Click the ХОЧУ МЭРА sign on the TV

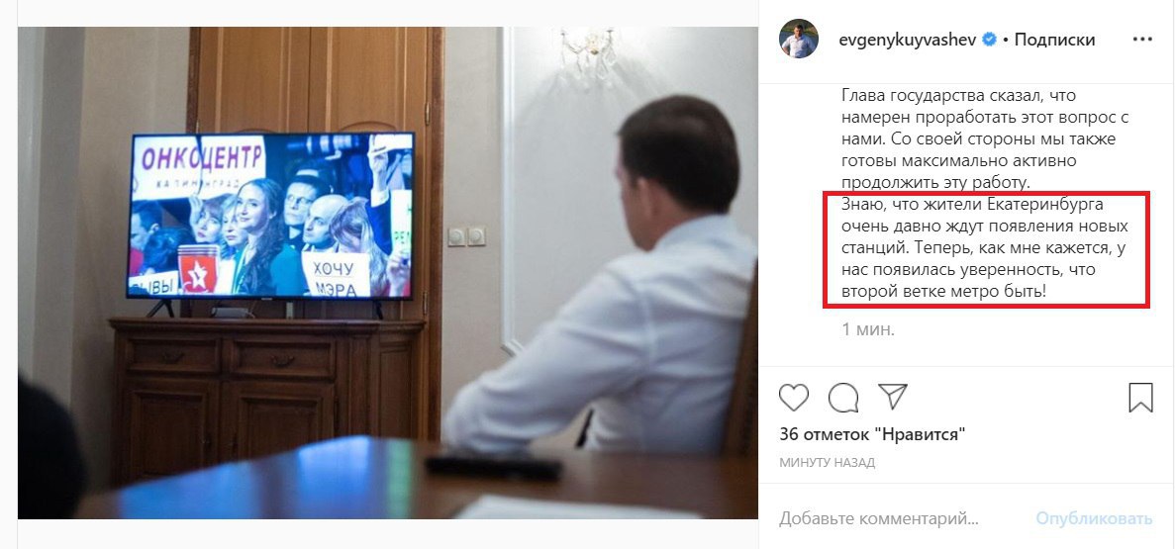click(336, 276)
